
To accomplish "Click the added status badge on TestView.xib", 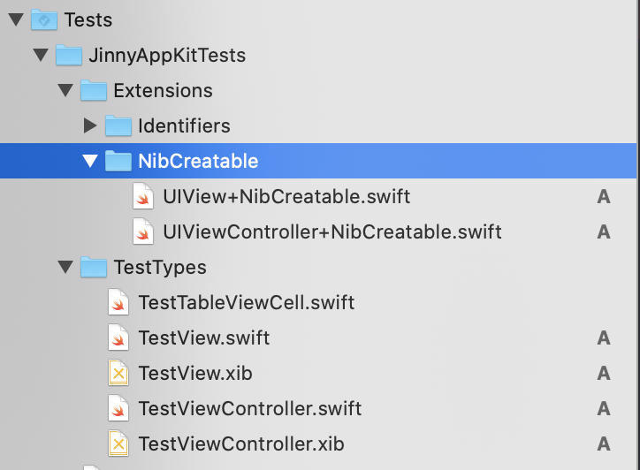I will (604, 374).
